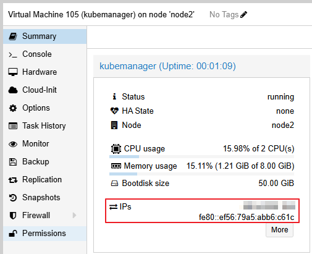Open the Task History tab
Viewport: 312px width, 254px height.
click(45, 126)
